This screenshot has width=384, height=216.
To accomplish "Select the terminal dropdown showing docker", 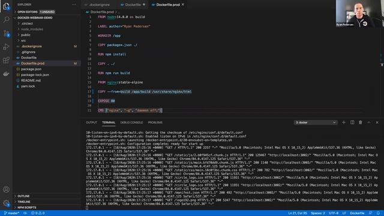I will pos(316,122).
